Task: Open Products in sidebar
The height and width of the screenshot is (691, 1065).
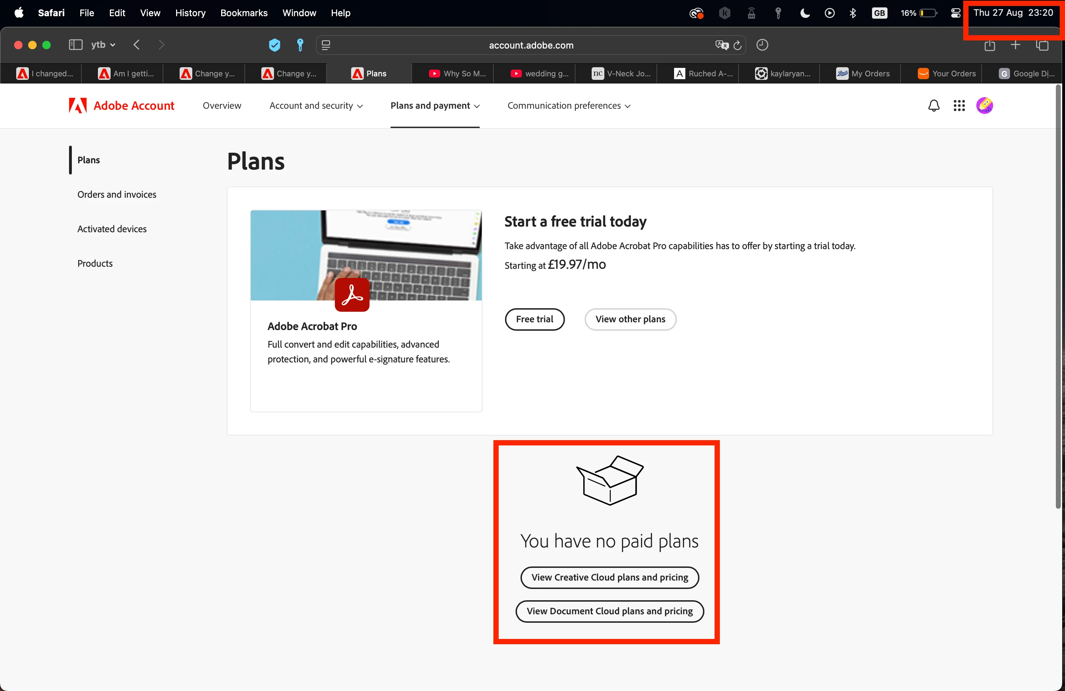Action: coord(95,263)
